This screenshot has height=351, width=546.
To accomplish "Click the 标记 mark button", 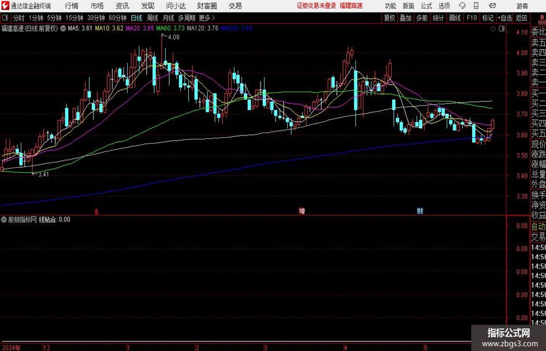I will [488, 18].
